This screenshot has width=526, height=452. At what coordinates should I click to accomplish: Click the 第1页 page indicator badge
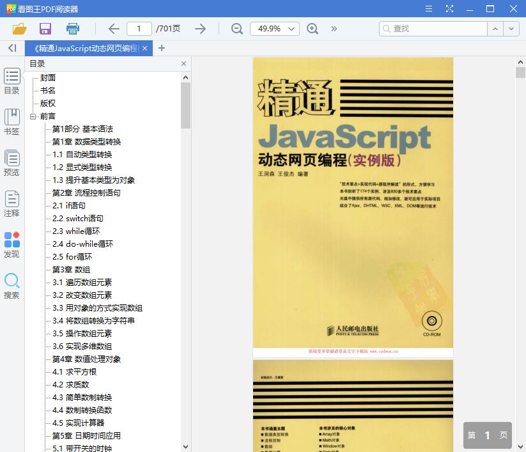pos(488,435)
